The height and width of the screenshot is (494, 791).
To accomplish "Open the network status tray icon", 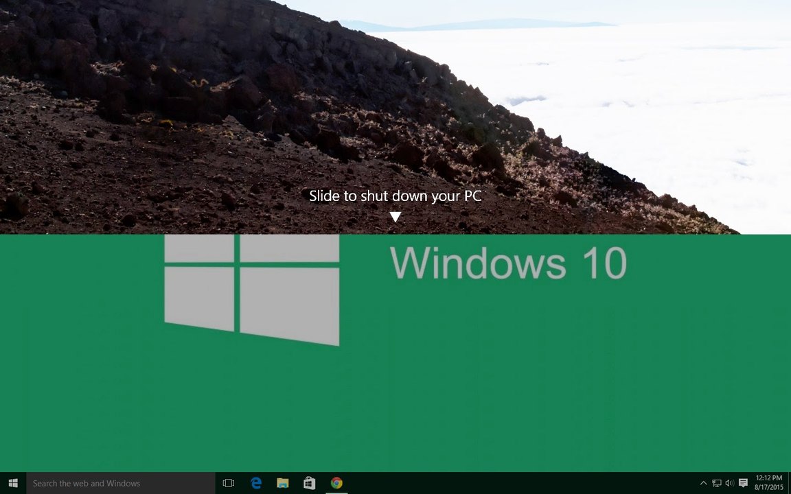I will tap(716, 483).
